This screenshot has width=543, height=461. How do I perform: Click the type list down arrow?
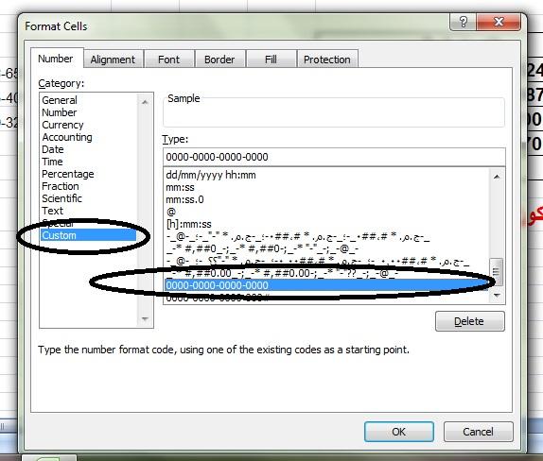point(497,295)
